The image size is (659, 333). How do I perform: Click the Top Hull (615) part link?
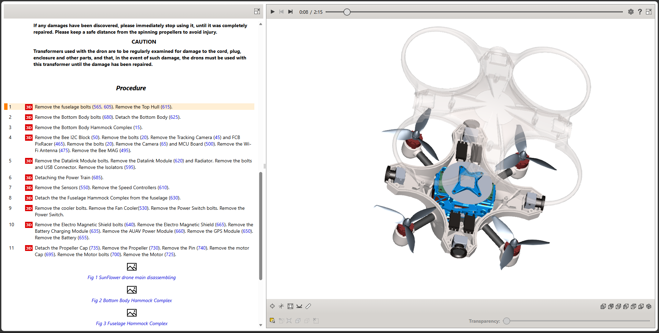166,107
